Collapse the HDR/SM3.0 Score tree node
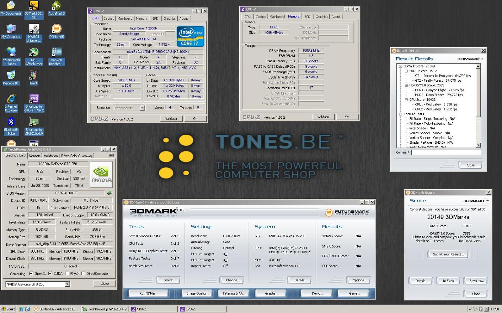The width and height of the screenshot is (502, 313). [406, 85]
